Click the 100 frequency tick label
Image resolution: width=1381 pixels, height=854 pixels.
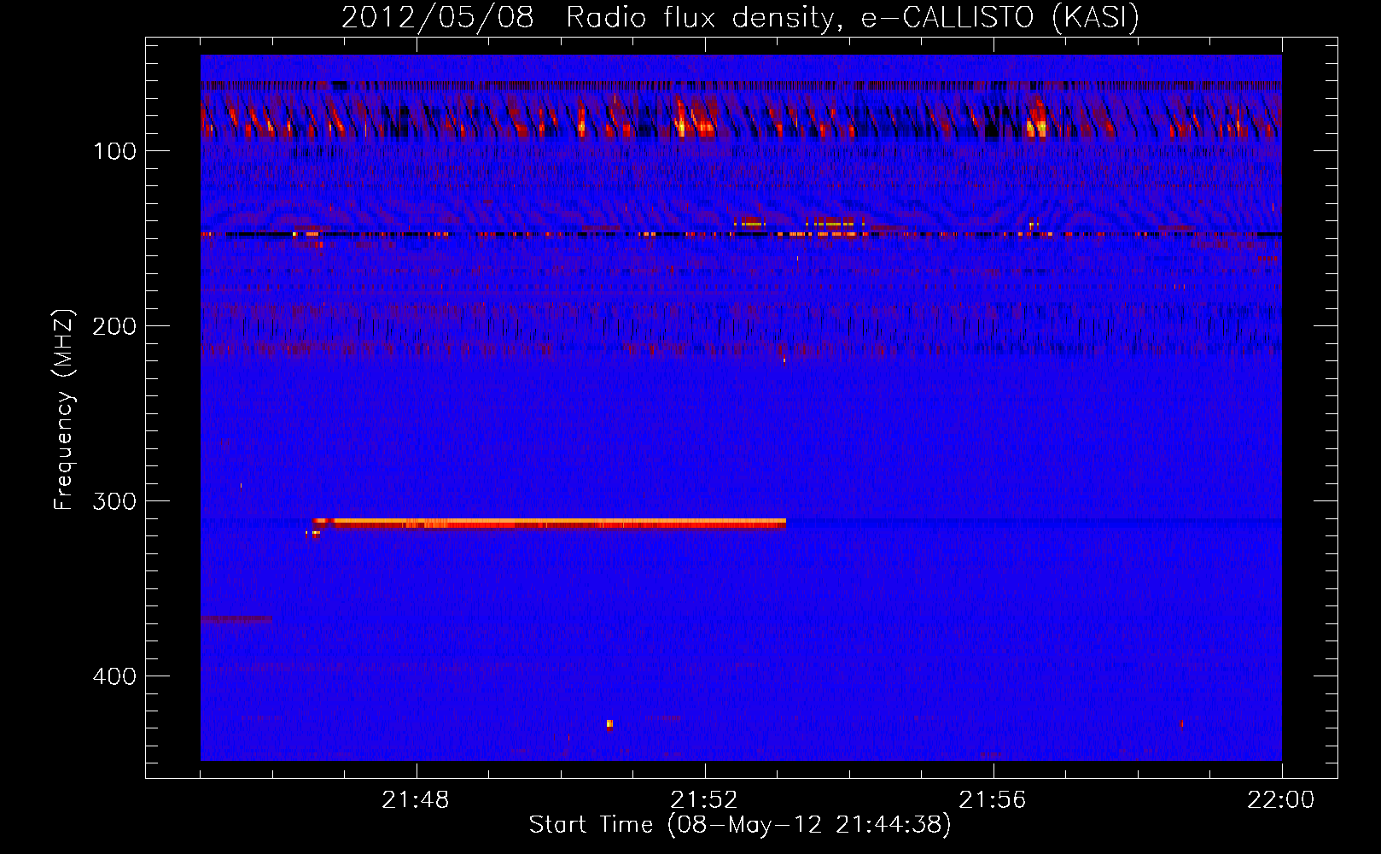coord(115,151)
